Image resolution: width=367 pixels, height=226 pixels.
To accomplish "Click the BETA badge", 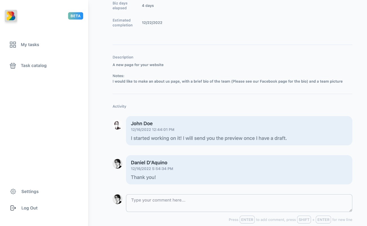I will (75, 16).
